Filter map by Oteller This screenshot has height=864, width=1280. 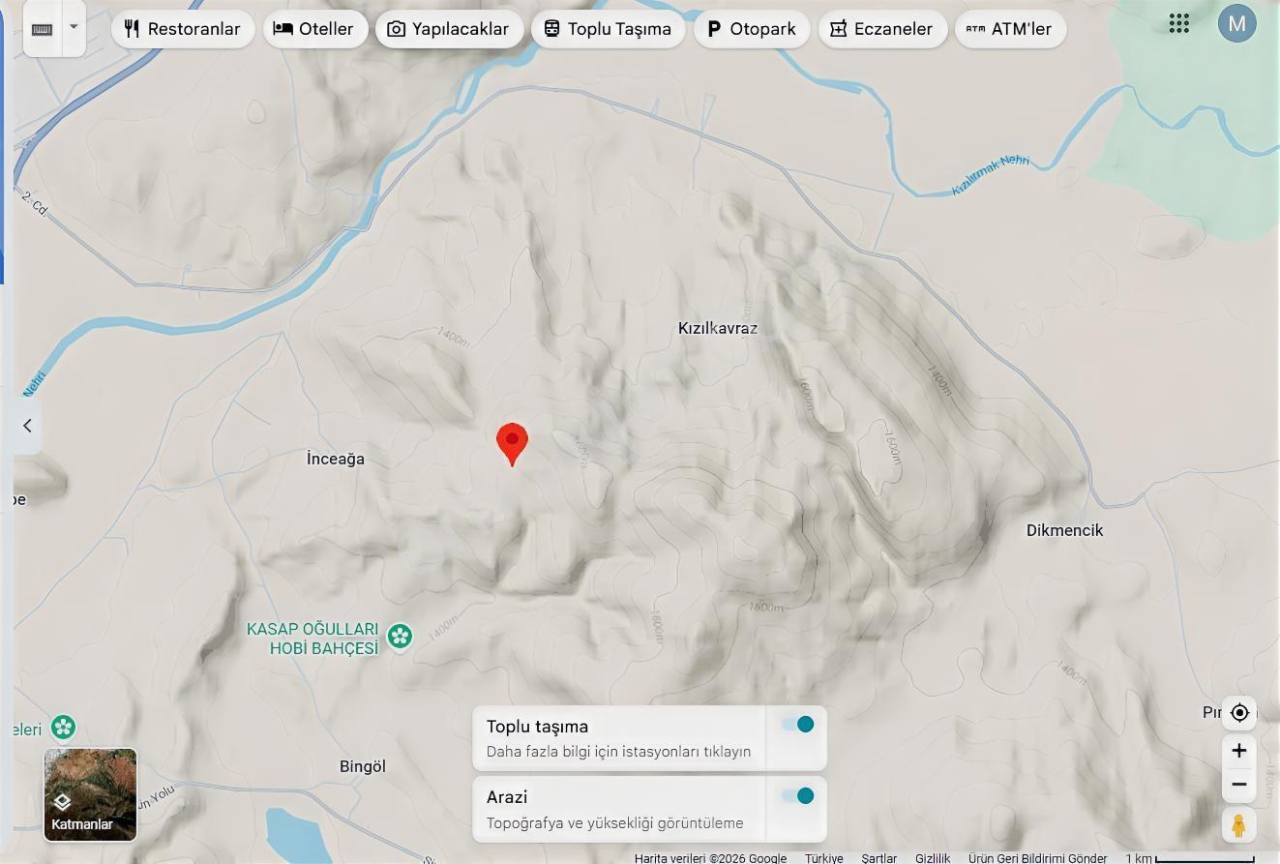coord(314,29)
